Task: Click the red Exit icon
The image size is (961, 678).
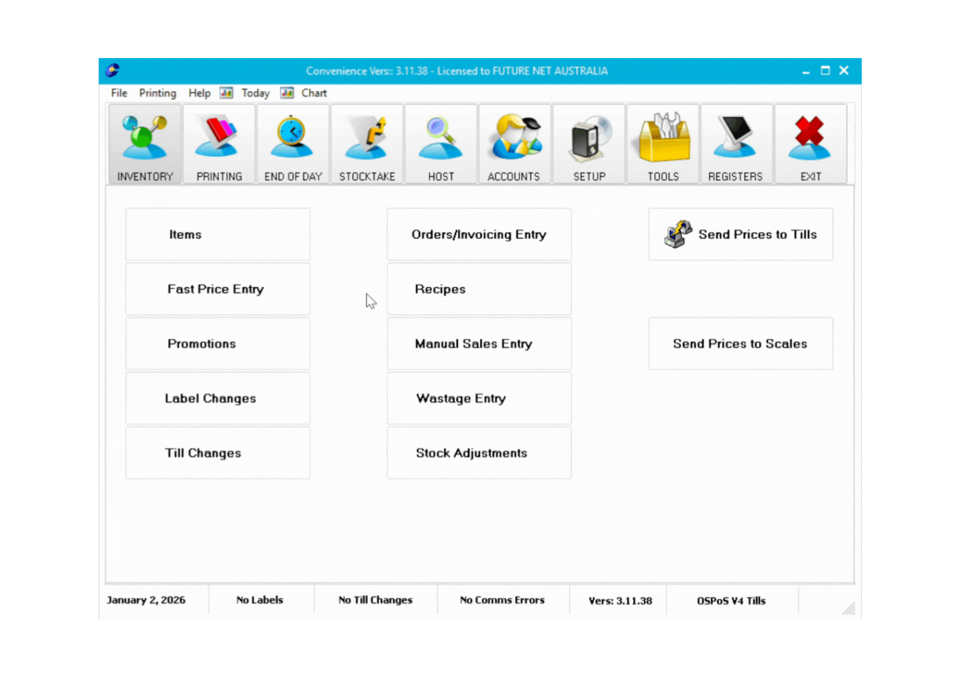Action: pos(810,144)
